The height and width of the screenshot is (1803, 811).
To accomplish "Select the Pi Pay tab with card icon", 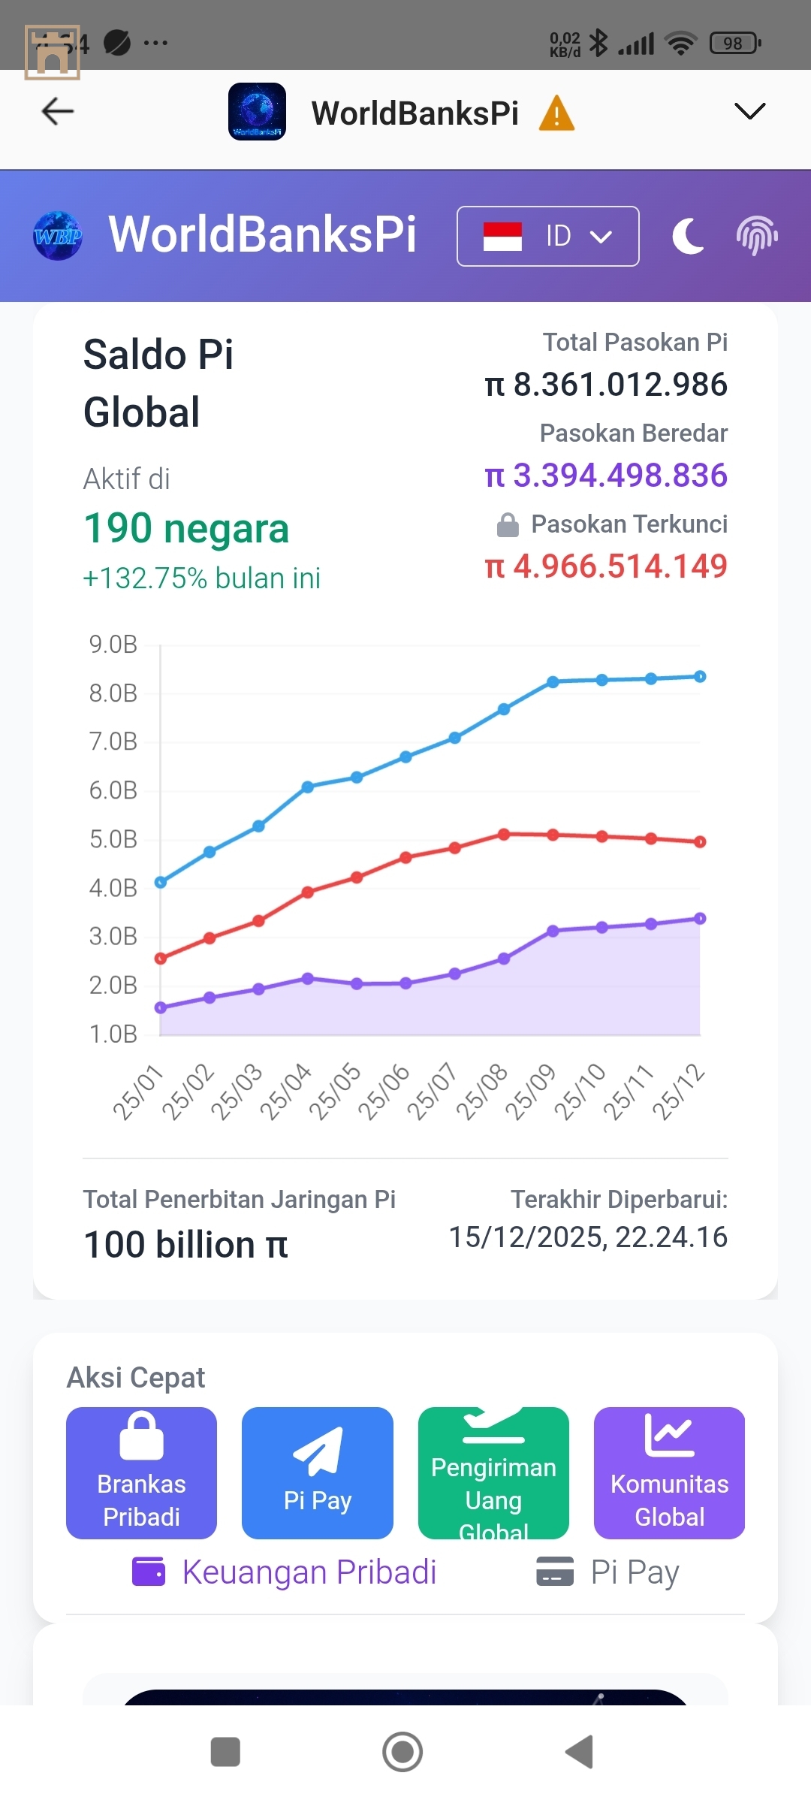I will 608,1572.
